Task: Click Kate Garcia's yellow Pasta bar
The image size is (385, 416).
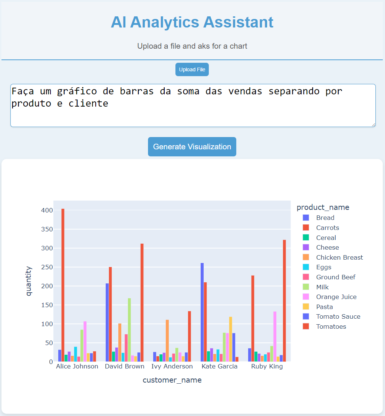Action: 231,339
